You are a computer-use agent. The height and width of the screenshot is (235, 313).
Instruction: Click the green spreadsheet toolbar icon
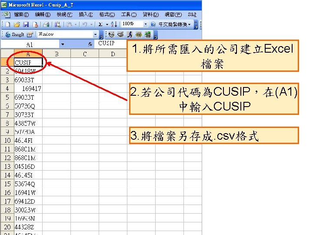(x=147, y=34)
